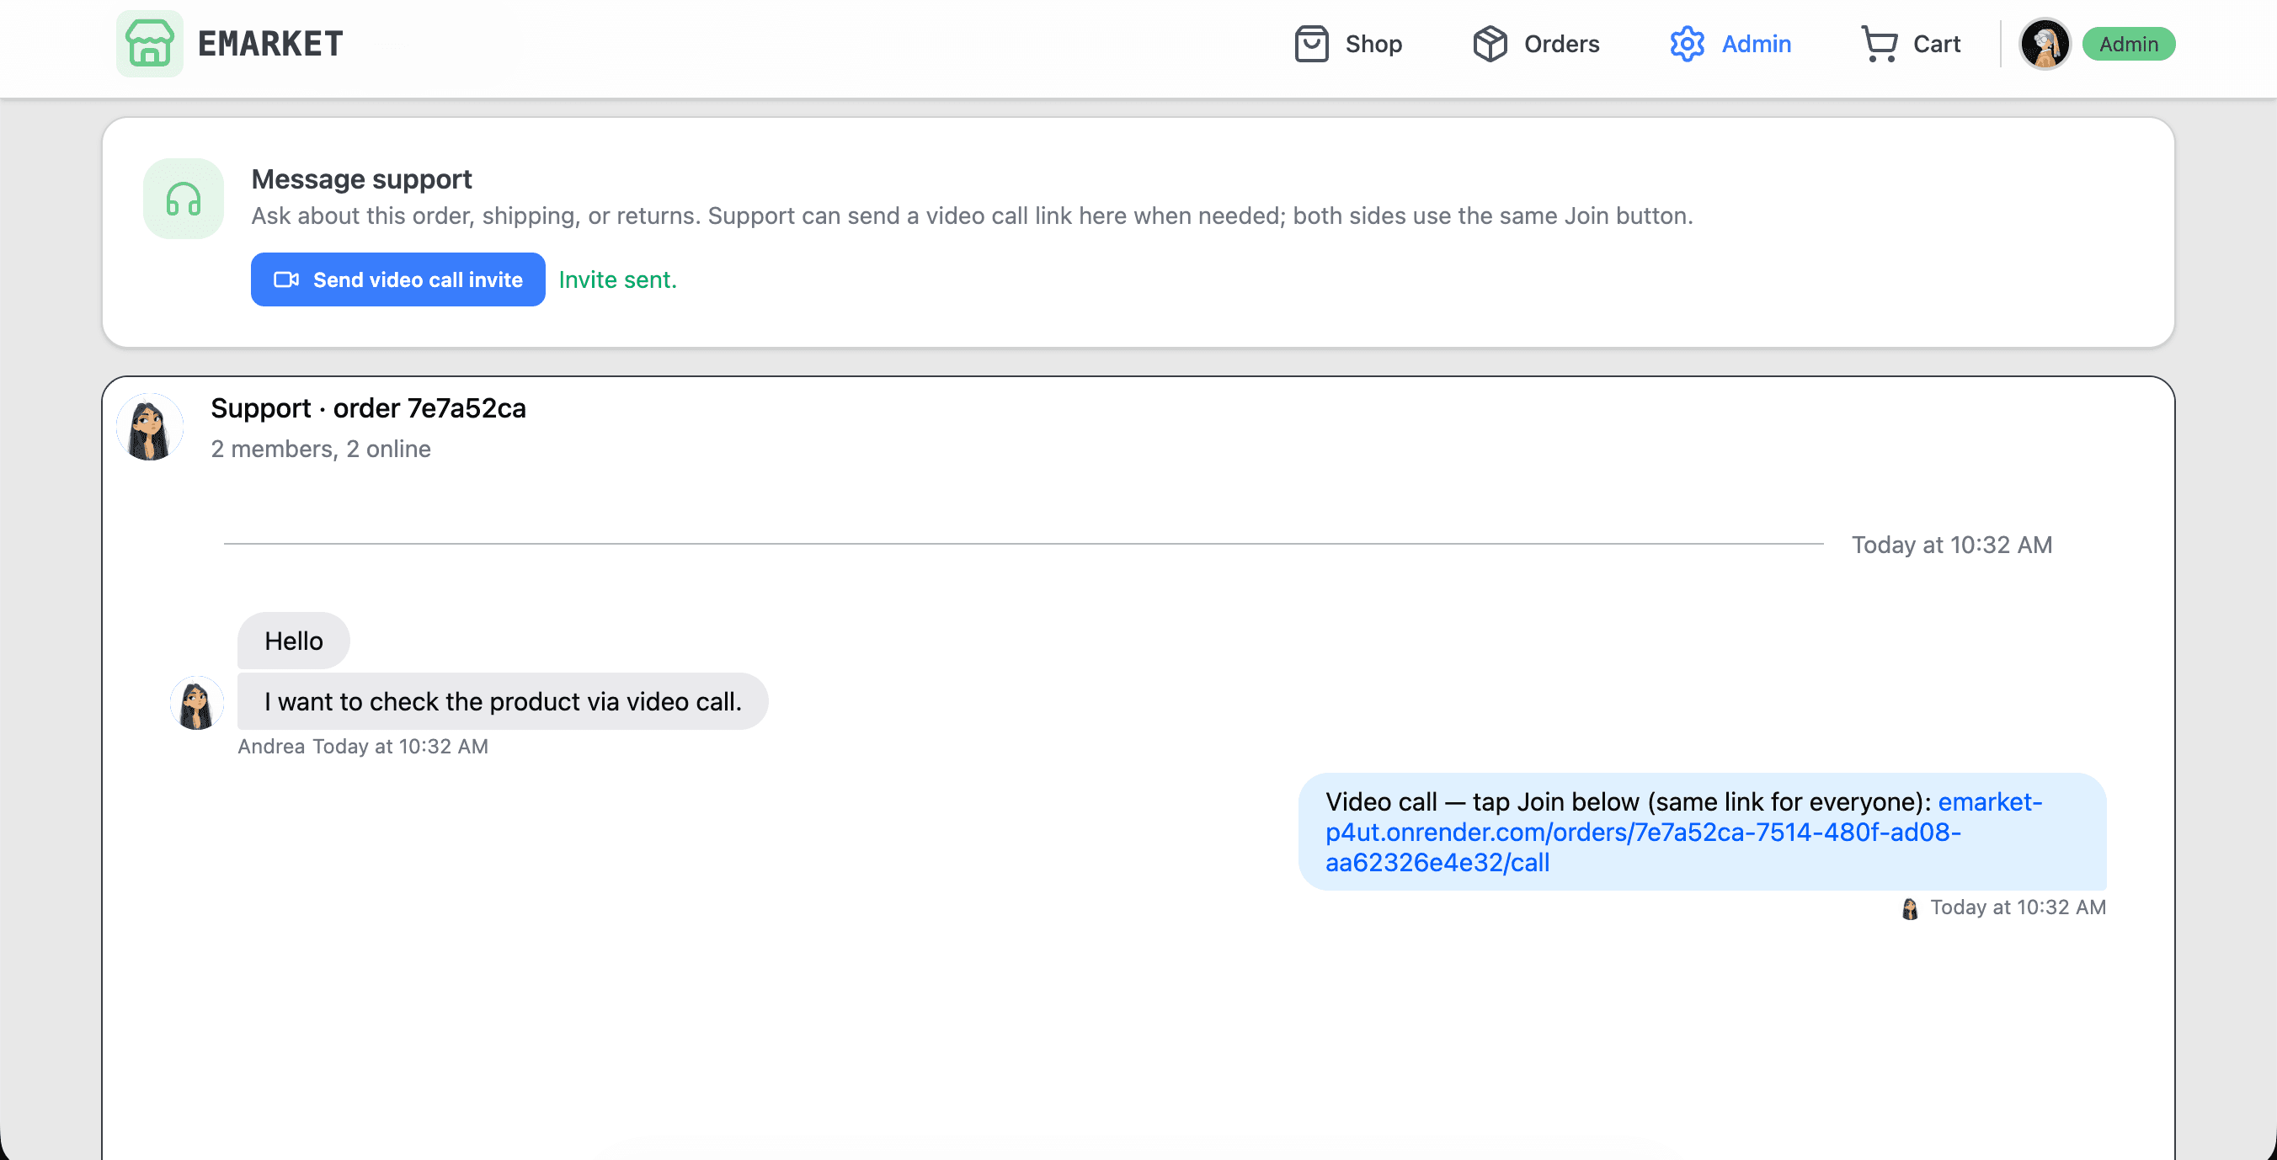2277x1160 pixels.
Task: Open the Cart menu item
Action: tap(1911, 43)
